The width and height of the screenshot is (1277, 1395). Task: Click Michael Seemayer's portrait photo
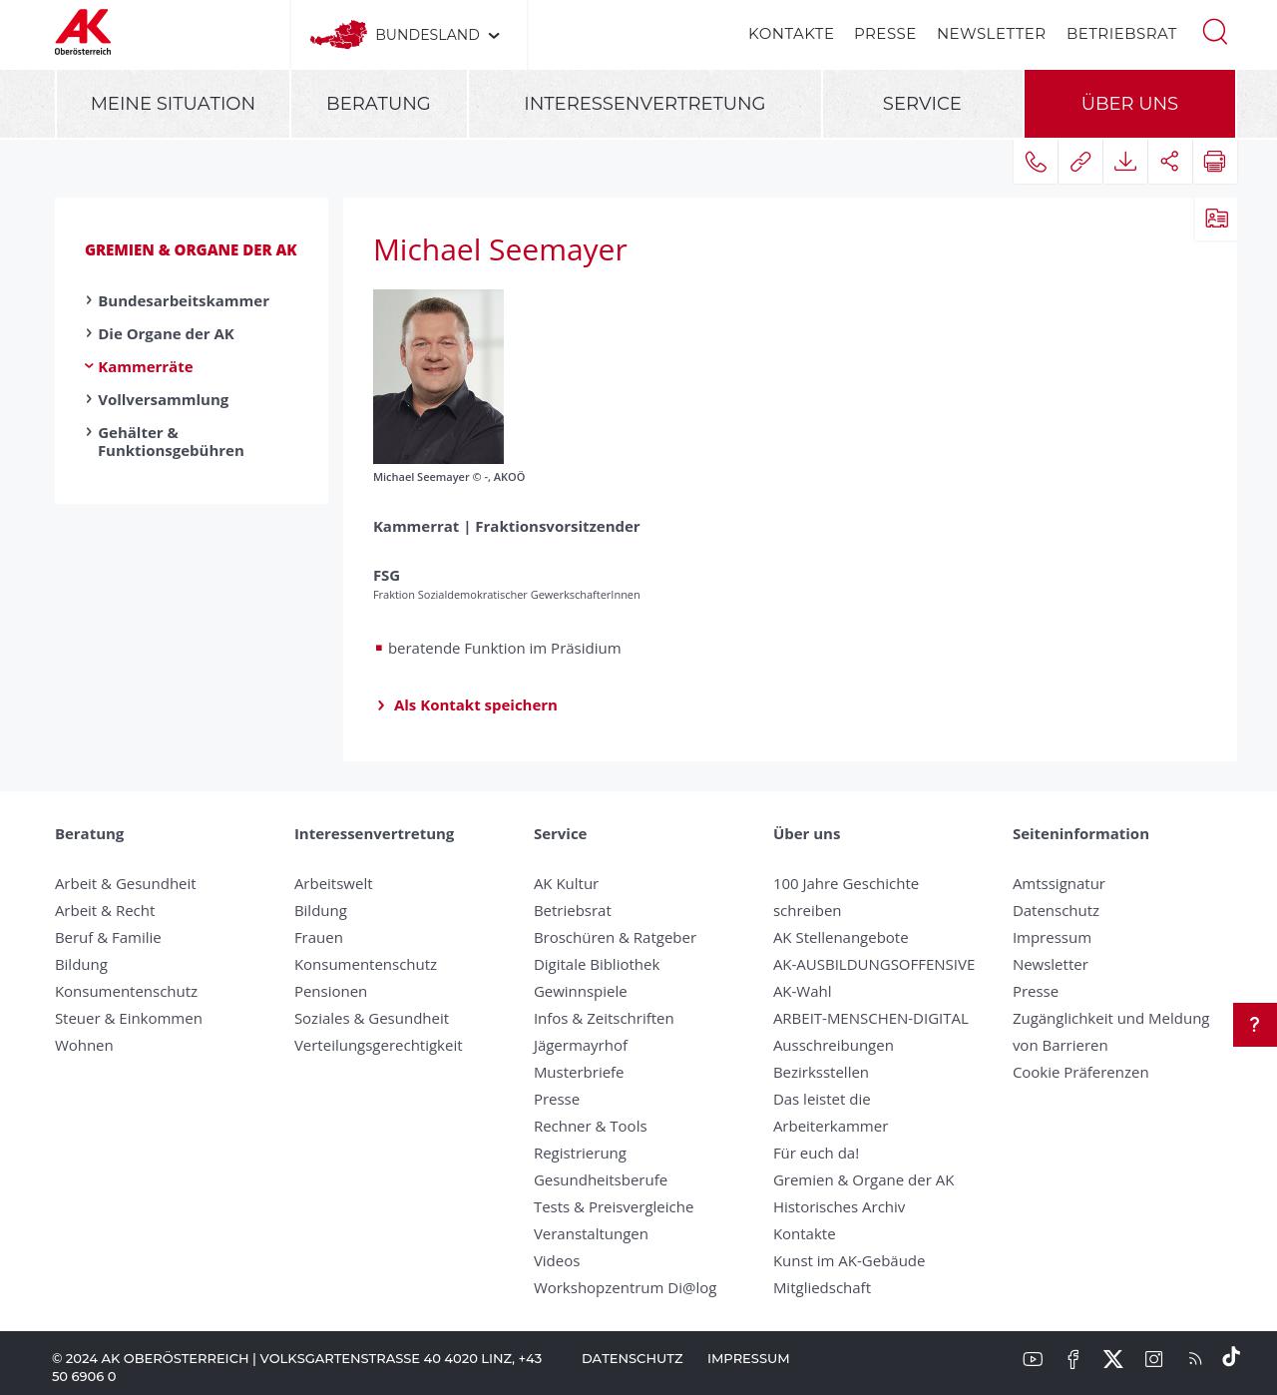click(438, 376)
